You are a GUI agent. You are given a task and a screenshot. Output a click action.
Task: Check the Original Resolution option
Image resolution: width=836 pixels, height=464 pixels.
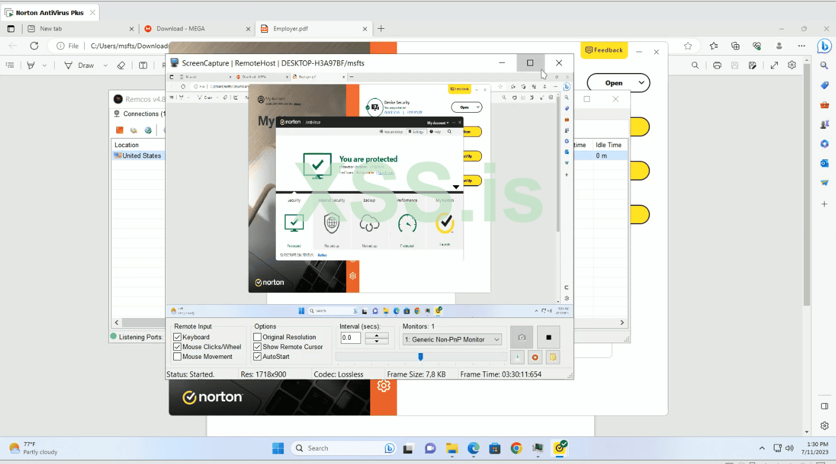[257, 338]
